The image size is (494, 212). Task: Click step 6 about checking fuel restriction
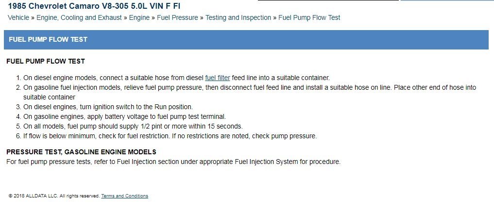(x=170, y=136)
